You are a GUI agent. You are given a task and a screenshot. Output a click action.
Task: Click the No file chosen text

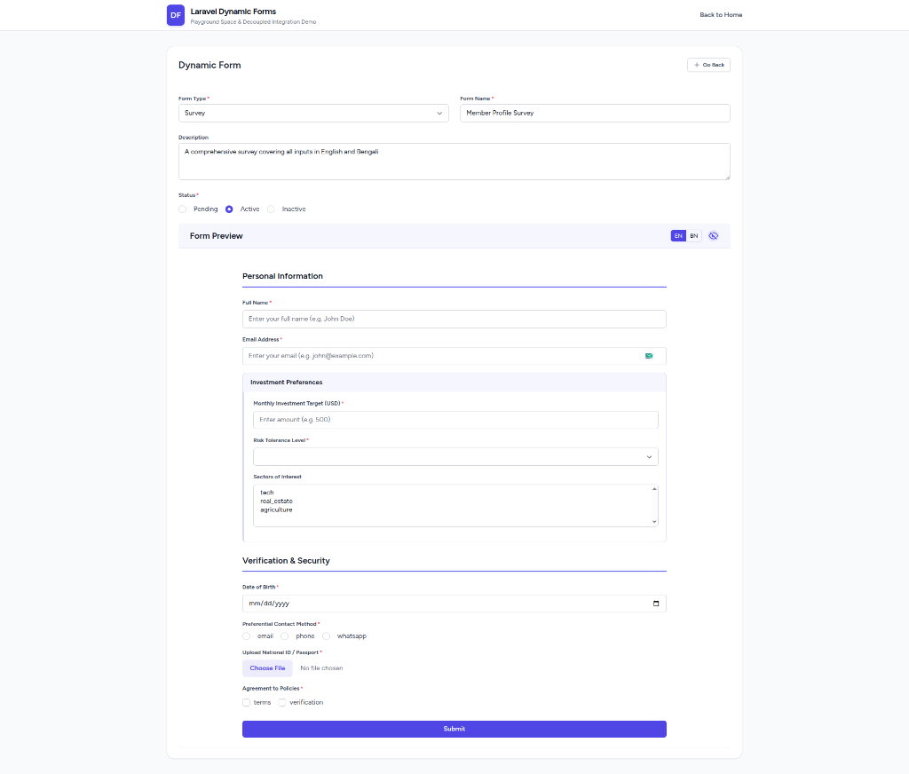(321, 668)
